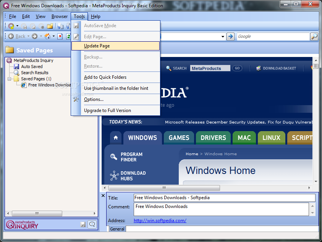Click the save disk icon in Inquiry bar

tap(83, 224)
